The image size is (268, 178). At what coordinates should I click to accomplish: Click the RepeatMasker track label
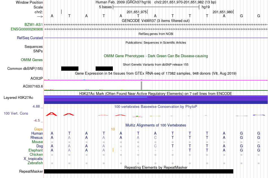click(31, 171)
